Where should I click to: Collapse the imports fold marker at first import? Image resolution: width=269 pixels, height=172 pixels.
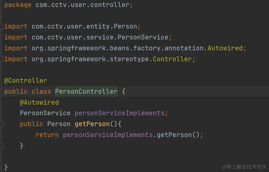[x=1, y=27]
